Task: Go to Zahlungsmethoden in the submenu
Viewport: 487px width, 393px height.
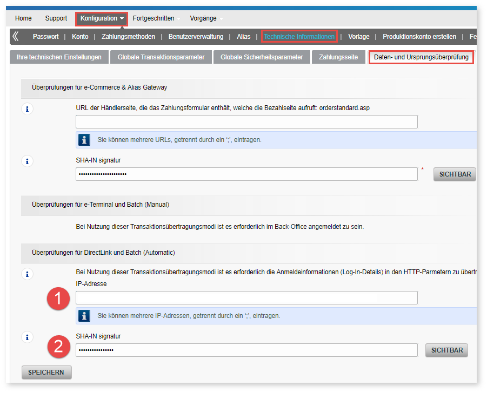Action: coord(128,37)
